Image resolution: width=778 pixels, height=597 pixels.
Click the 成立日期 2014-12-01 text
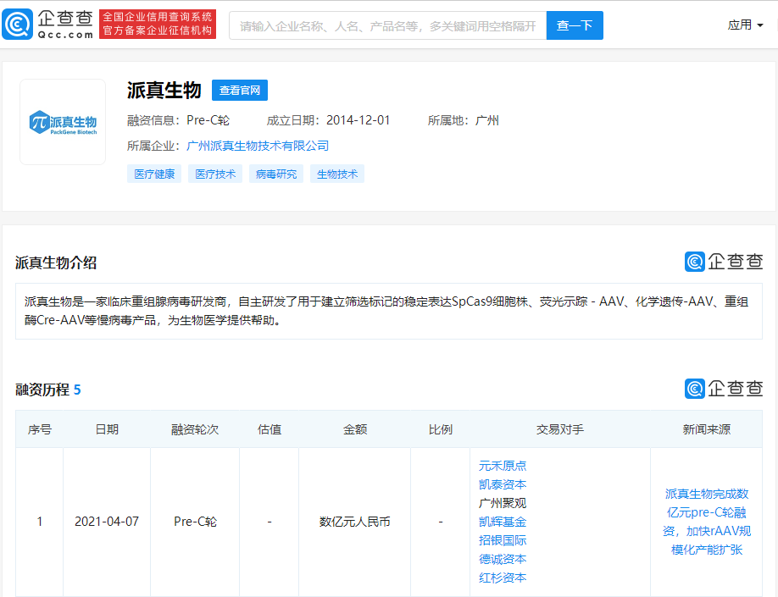tap(329, 120)
